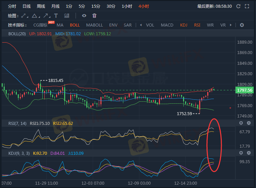This screenshot has height=188, width=256.
Task: Toggle the BOLL indicator
Action: tap(75, 25)
